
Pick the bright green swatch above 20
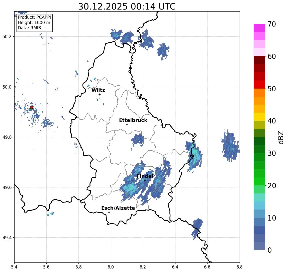[259, 181]
